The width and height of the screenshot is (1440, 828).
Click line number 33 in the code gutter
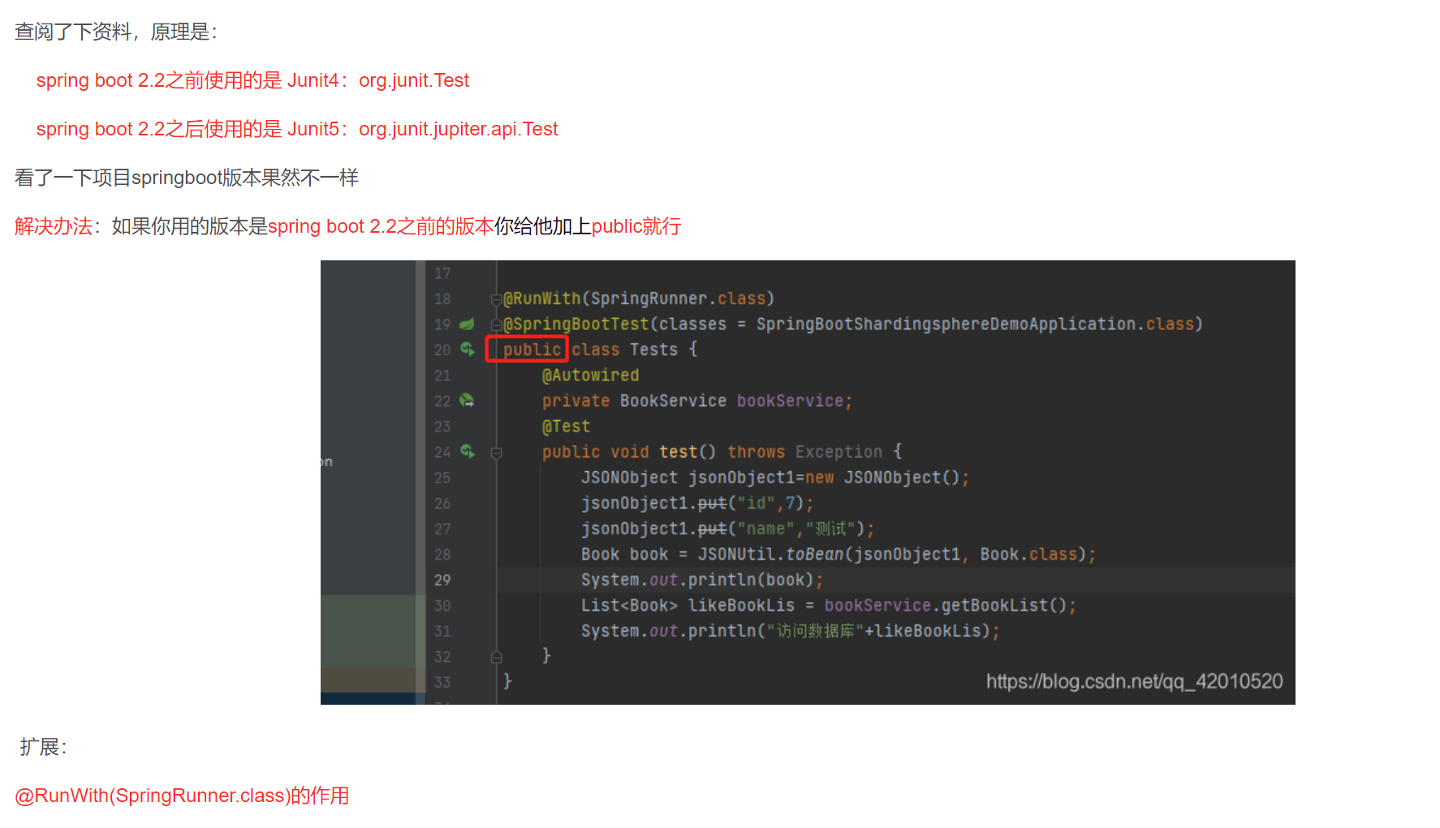tap(442, 682)
